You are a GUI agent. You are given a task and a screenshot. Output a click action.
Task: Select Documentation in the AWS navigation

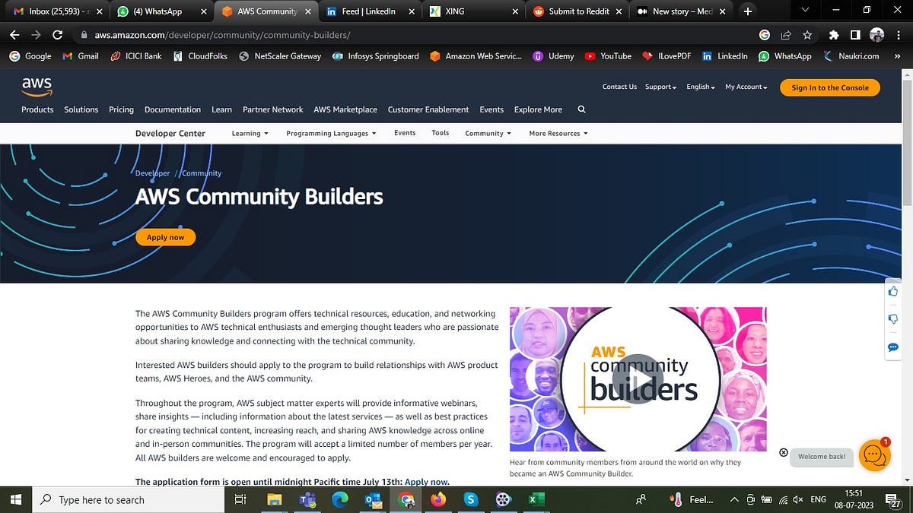pyautogui.click(x=172, y=109)
